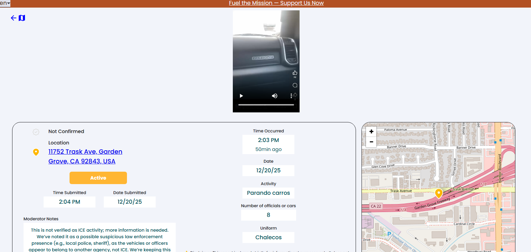Click the Time Occurred 2:03 PM field

tap(268, 140)
